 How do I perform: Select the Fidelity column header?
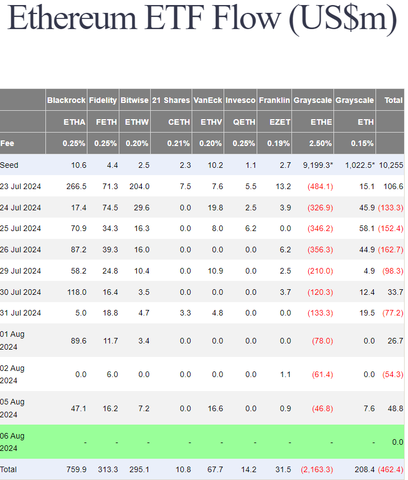click(103, 100)
